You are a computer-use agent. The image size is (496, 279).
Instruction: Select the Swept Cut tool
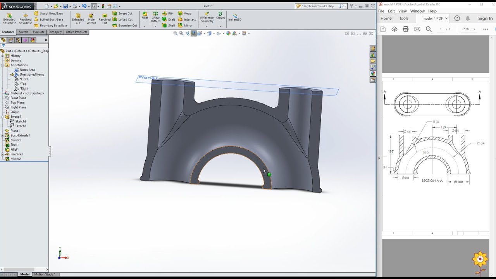[x=122, y=14]
